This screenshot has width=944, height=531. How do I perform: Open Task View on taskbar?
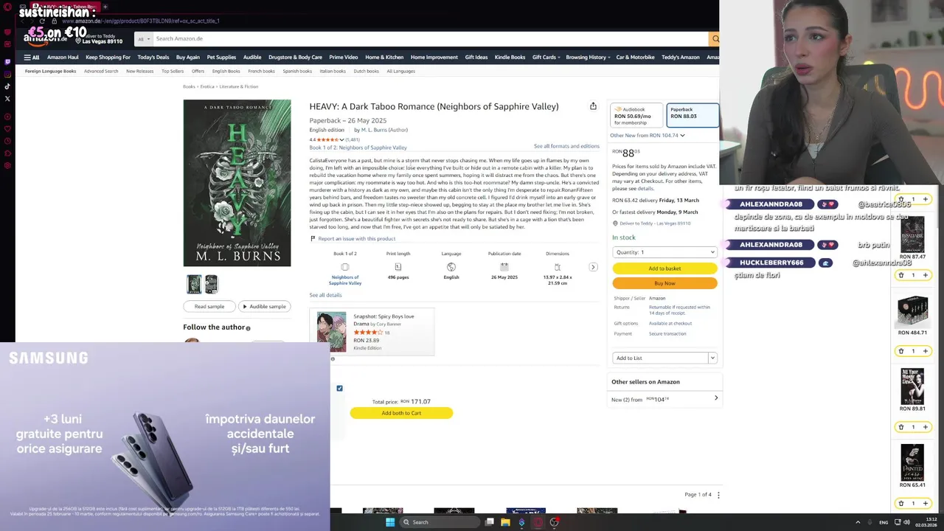pos(489,522)
